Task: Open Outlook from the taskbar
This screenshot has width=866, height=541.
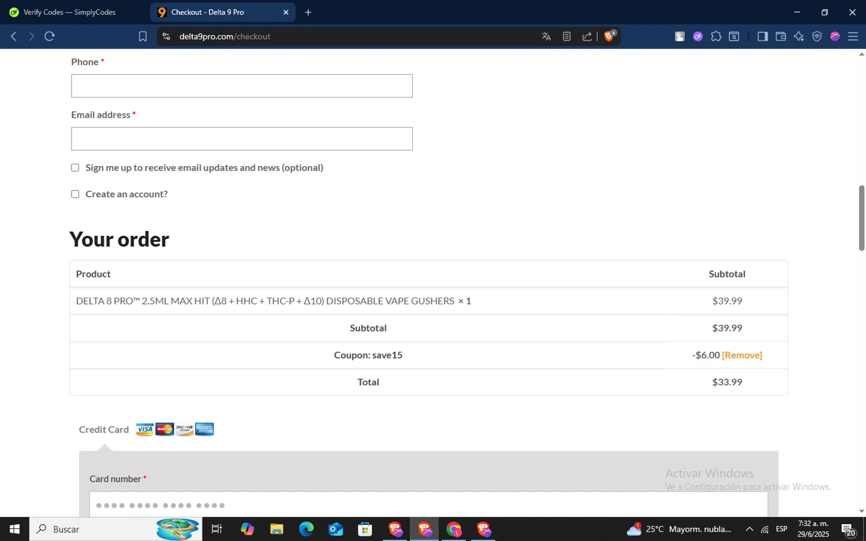Action: [335, 529]
